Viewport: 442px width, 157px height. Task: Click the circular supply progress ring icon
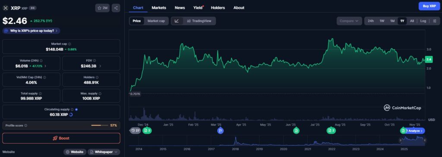71,115
